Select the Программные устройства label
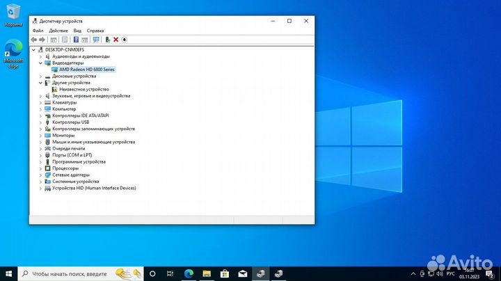Viewport: 501px width, 281px height. [79, 161]
